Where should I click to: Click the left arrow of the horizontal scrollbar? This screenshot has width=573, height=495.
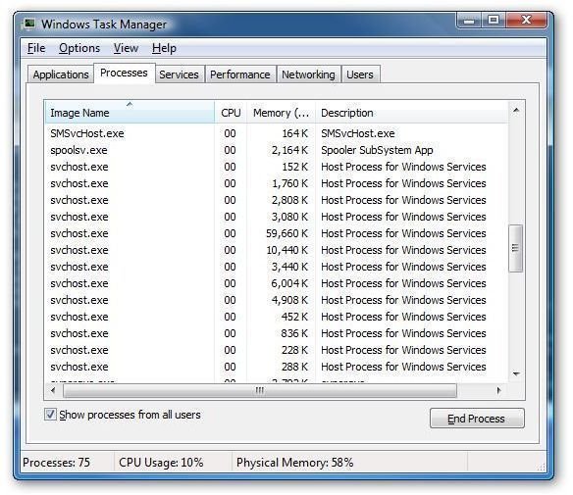pyautogui.click(x=53, y=390)
